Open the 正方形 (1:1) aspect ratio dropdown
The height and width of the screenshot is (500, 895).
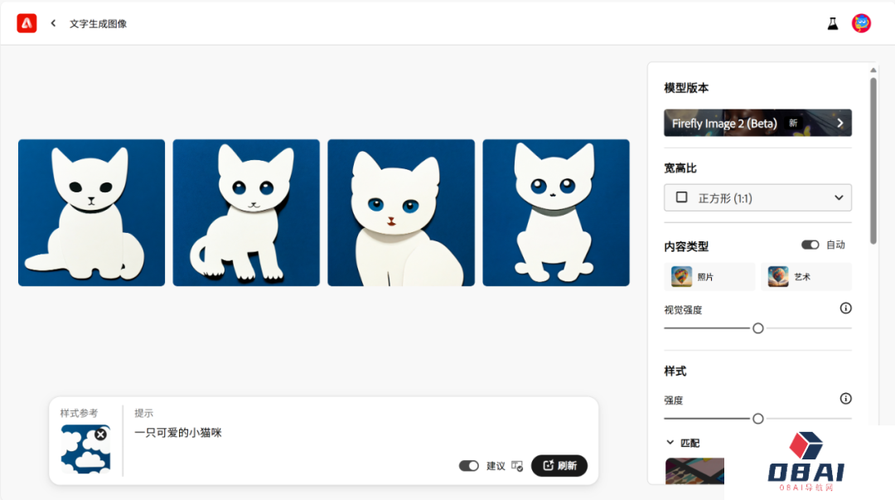[x=757, y=197]
